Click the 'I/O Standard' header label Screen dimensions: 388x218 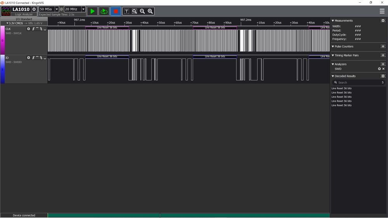tap(24, 19)
